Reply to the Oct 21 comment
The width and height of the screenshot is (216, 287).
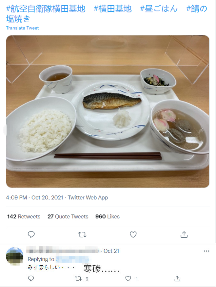(31, 278)
